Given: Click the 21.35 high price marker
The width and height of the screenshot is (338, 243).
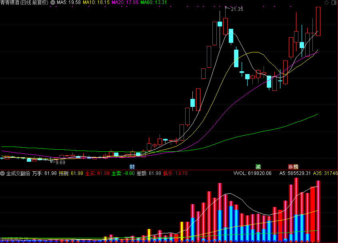Looking at the screenshot, I should coord(236,9).
